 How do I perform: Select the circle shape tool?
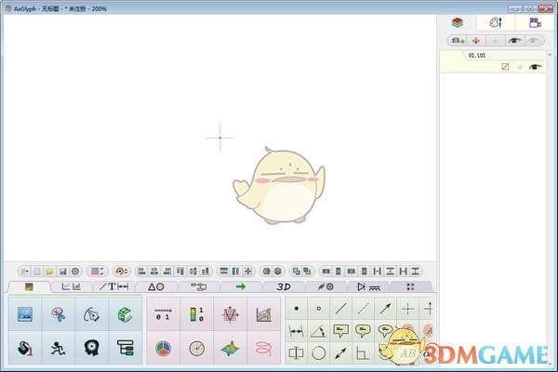(318, 353)
